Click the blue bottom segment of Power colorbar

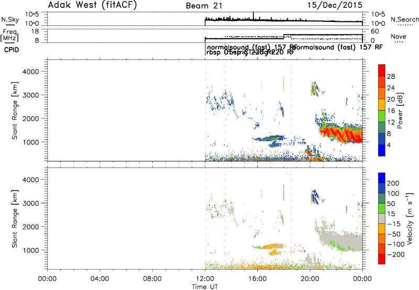click(382, 150)
